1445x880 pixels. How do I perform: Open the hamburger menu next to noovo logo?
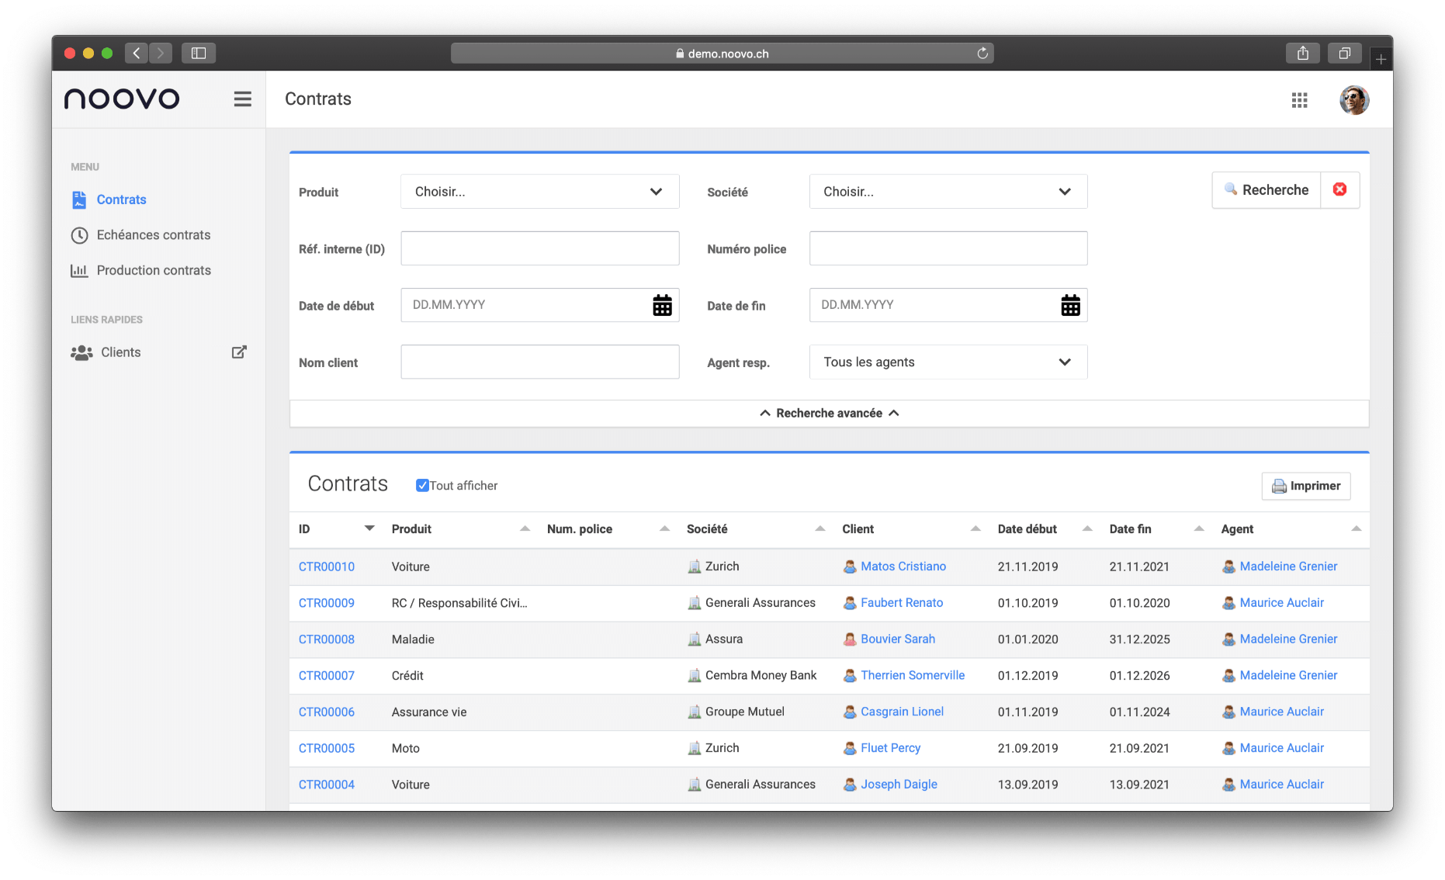(242, 99)
